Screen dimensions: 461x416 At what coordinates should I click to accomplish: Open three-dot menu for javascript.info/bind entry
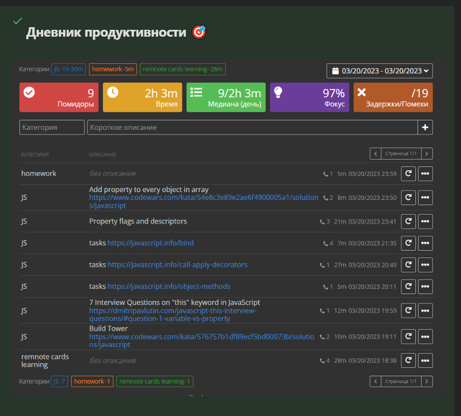pyautogui.click(x=425, y=243)
